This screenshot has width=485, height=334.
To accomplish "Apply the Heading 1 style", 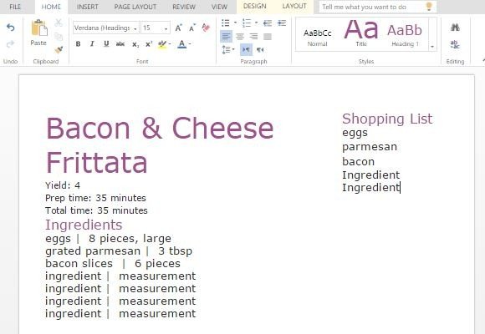I will [405, 34].
